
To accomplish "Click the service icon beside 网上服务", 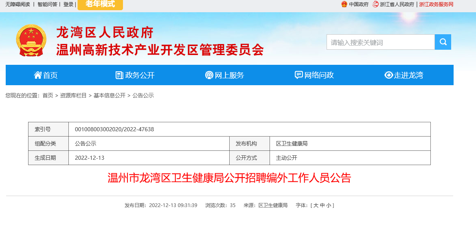I will coord(209,75).
